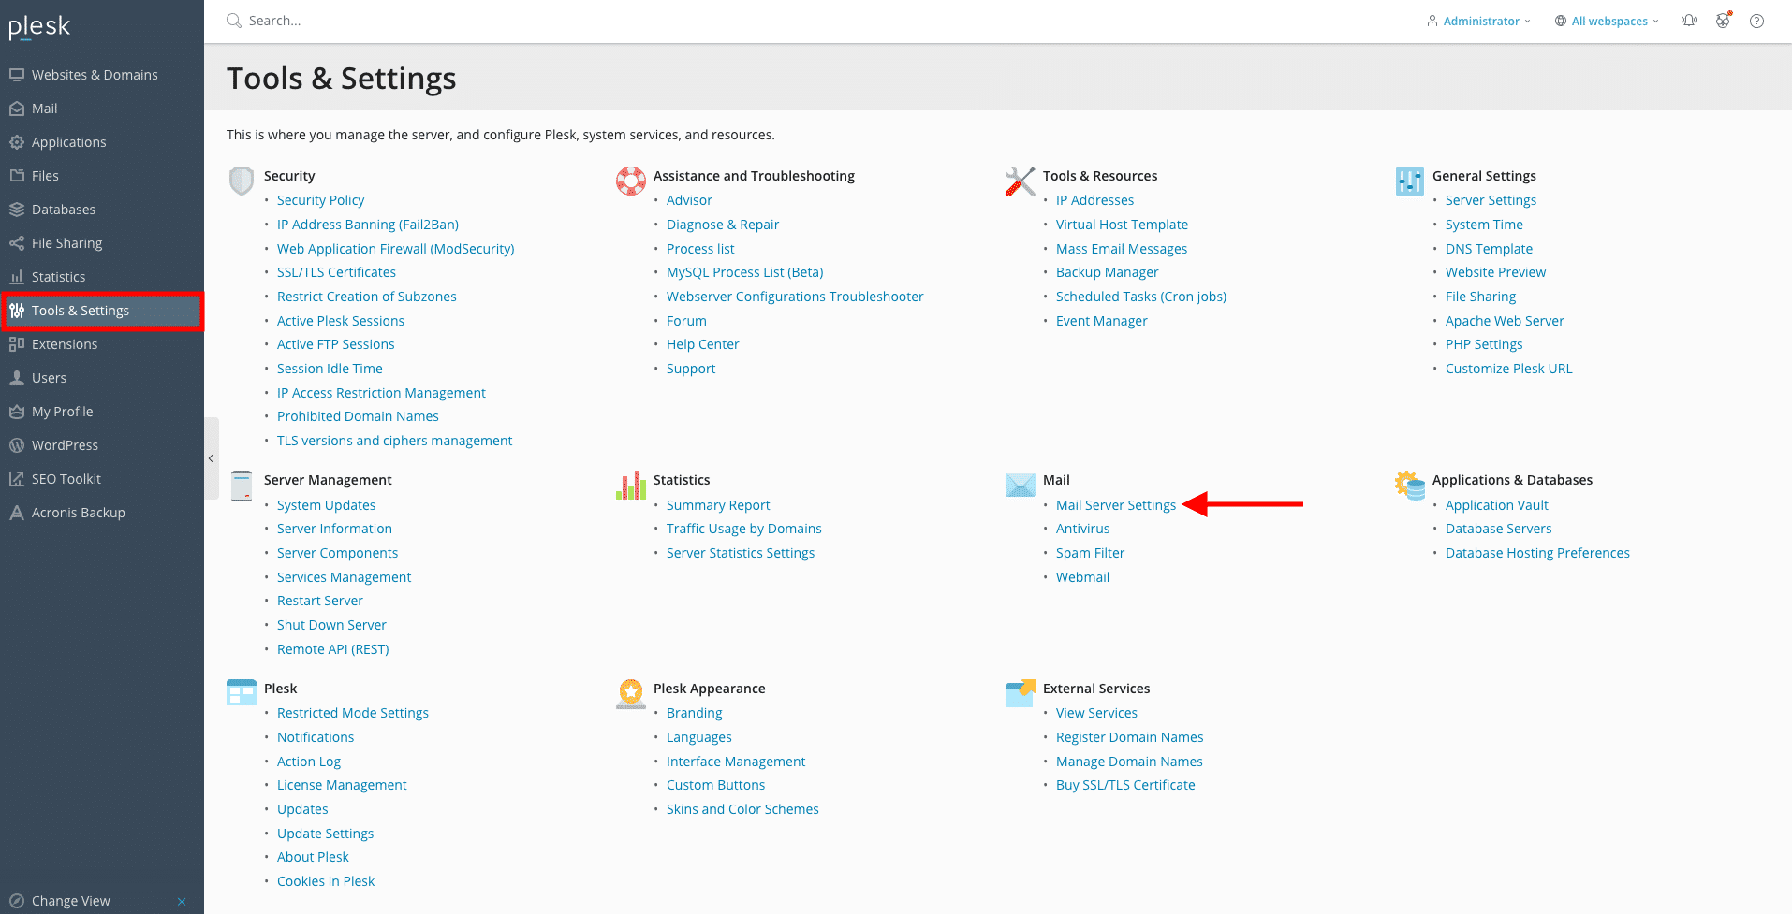Click the Statistics bar chart icon in the sidebar

click(17, 277)
